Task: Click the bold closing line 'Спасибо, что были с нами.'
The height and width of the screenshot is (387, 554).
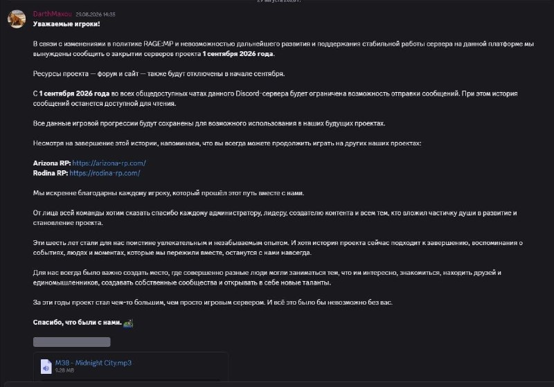Action: [78, 323]
